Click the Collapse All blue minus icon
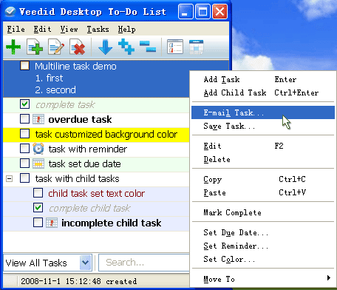The height and width of the screenshot is (290, 337). click(x=148, y=47)
